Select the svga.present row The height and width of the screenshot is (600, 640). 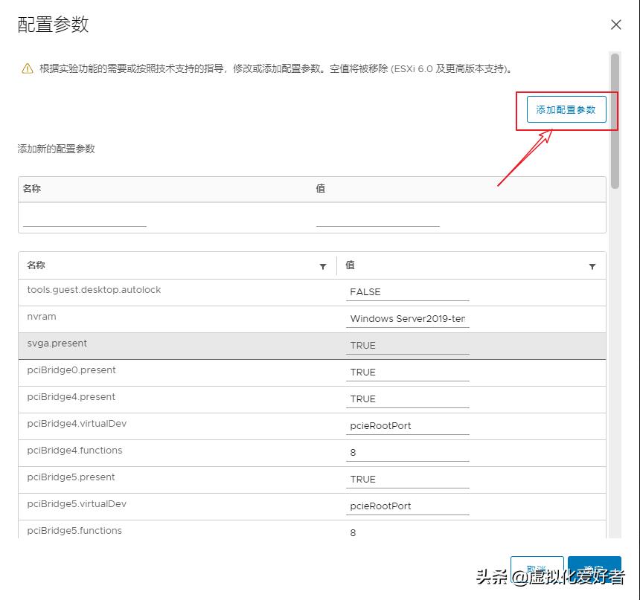click(149, 343)
